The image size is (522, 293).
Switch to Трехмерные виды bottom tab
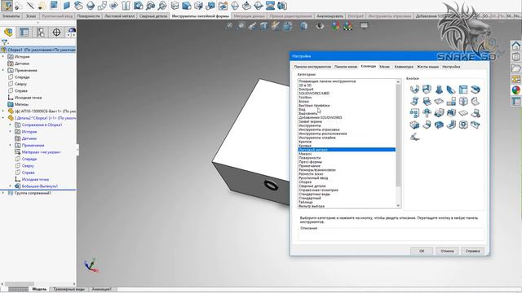[69, 290]
